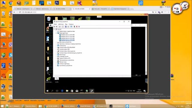The height and width of the screenshot is (108, 192).
Task: Click TeamViewer on the host taskbar
Action: point(133,106)
